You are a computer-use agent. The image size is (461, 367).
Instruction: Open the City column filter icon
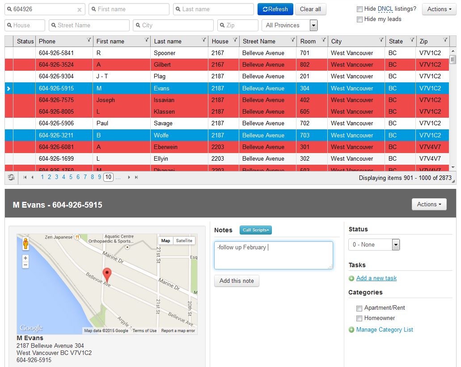[x=381, y=40]
